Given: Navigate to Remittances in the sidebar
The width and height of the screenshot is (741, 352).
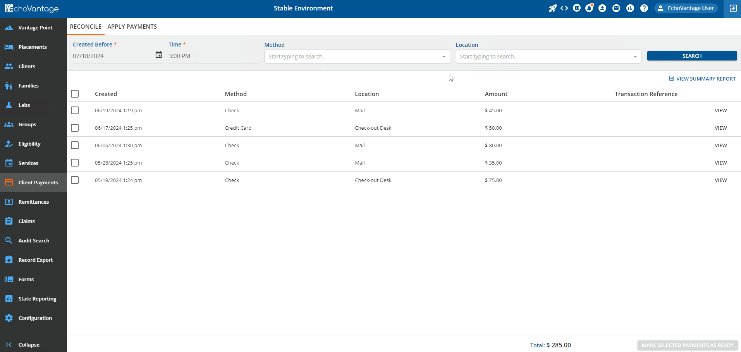Looking at the screenshot, I should coord(34,201).
